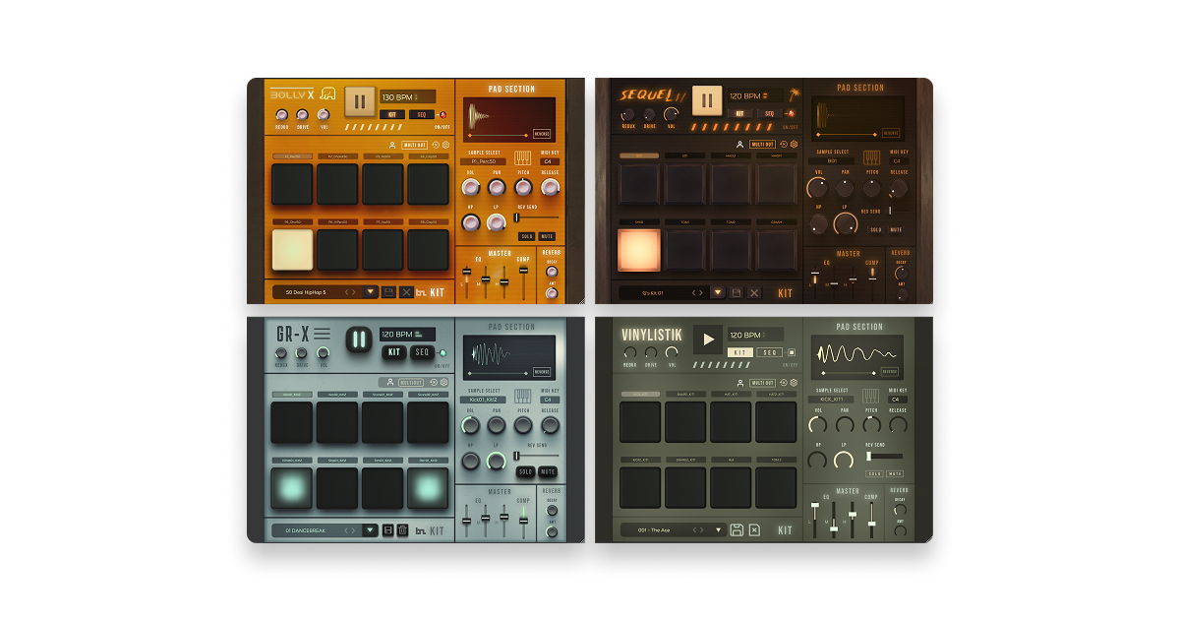Open the piano keyboard icon in Bolly X
The height and width of the screenshot is (620, 1180).
tap(522, 158)
